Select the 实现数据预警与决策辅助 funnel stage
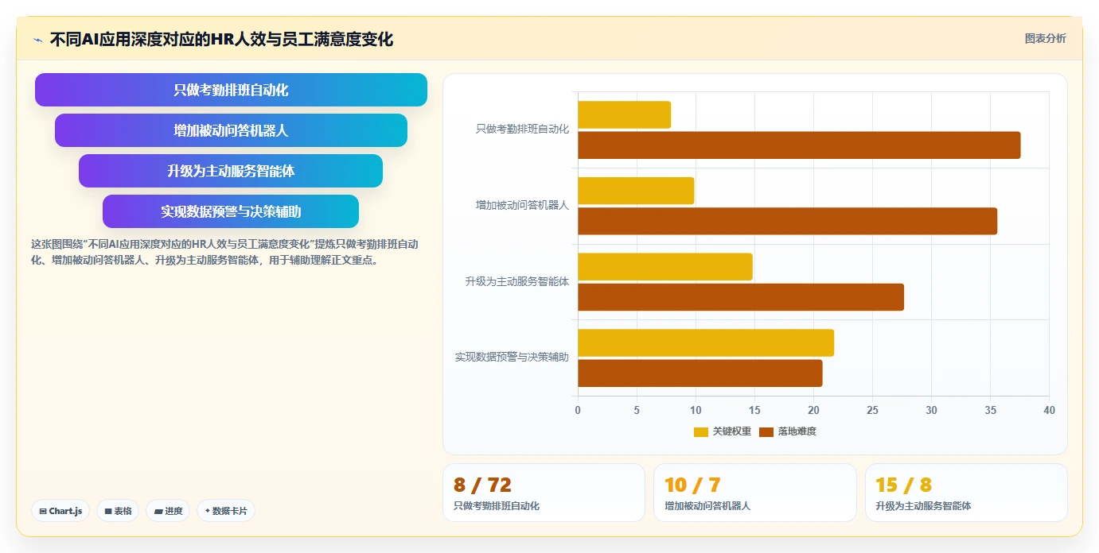 pyautogui.click(x=231, y=211)
